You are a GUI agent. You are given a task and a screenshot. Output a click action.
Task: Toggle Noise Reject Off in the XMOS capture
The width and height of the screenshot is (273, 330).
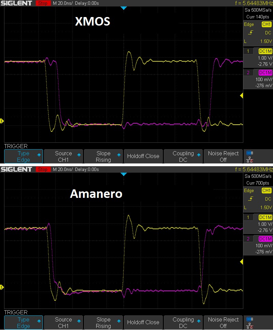(x=223, y=156)
